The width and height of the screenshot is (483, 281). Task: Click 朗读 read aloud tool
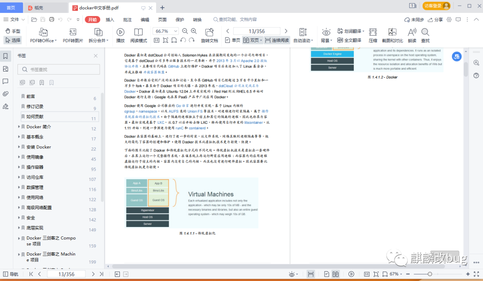pyautogui.click(x=412, y=35)
